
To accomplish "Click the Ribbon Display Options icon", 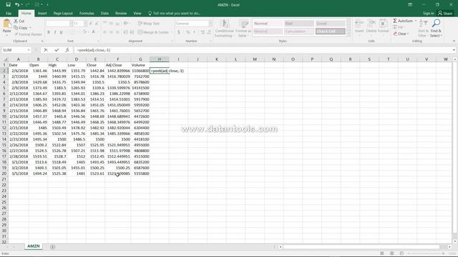I will click(x=410, y=5).
